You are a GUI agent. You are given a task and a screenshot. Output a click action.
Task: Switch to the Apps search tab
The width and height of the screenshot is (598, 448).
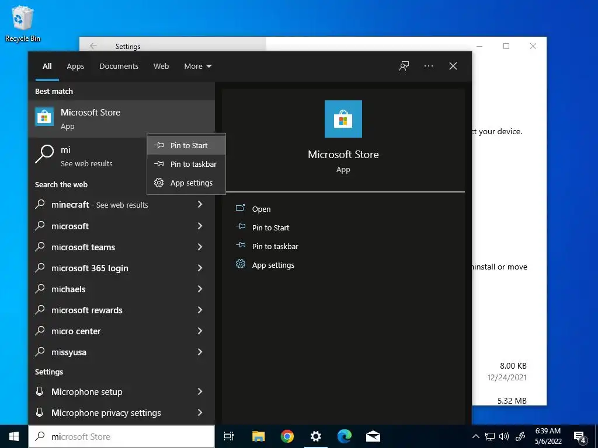75,66
